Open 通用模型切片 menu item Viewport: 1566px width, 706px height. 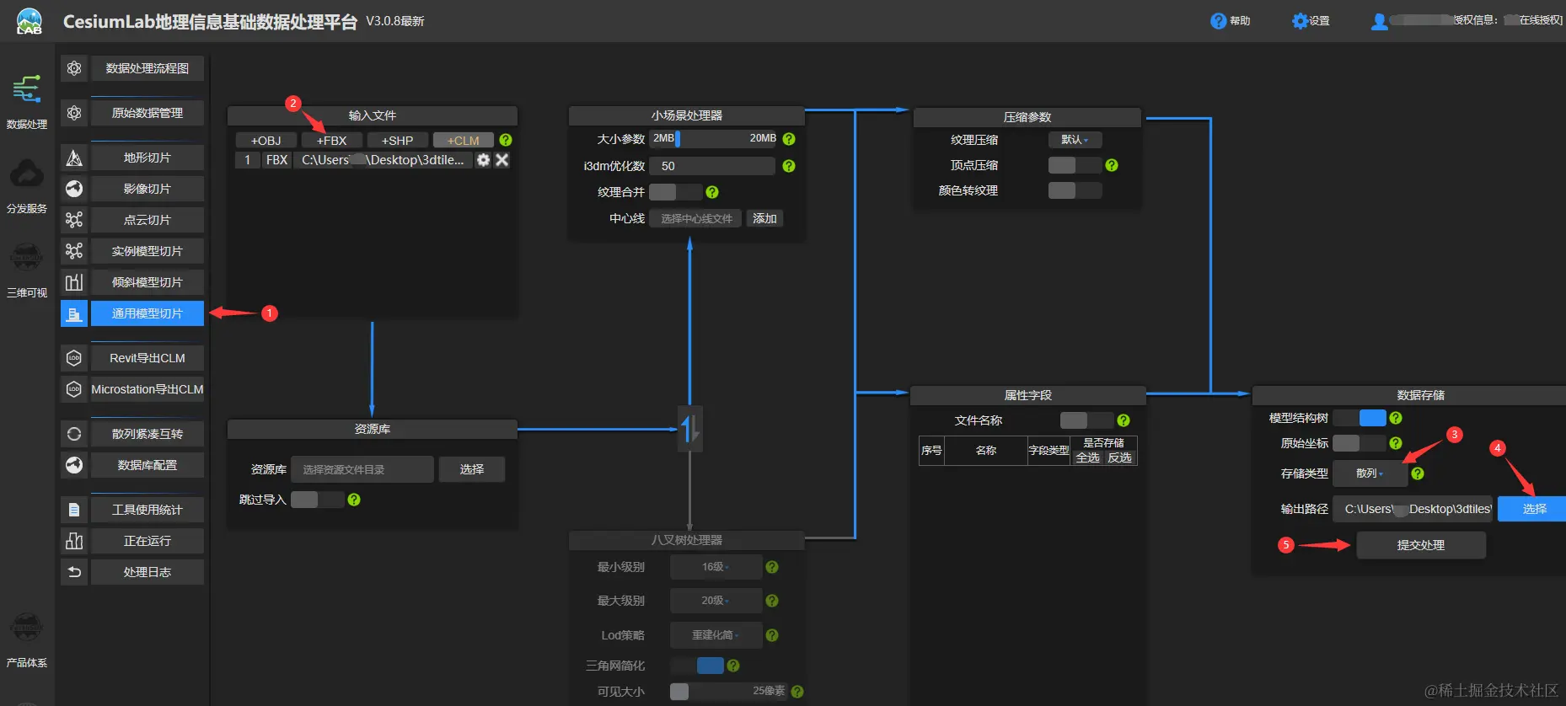click(147, 313)
